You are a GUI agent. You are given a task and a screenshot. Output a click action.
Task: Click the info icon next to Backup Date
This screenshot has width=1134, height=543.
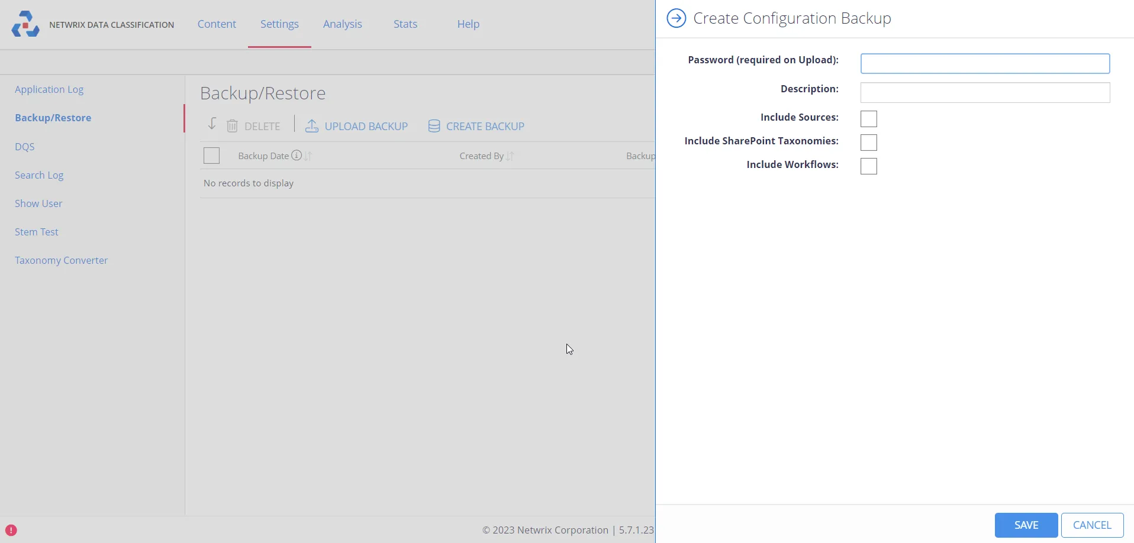point(297,156)
